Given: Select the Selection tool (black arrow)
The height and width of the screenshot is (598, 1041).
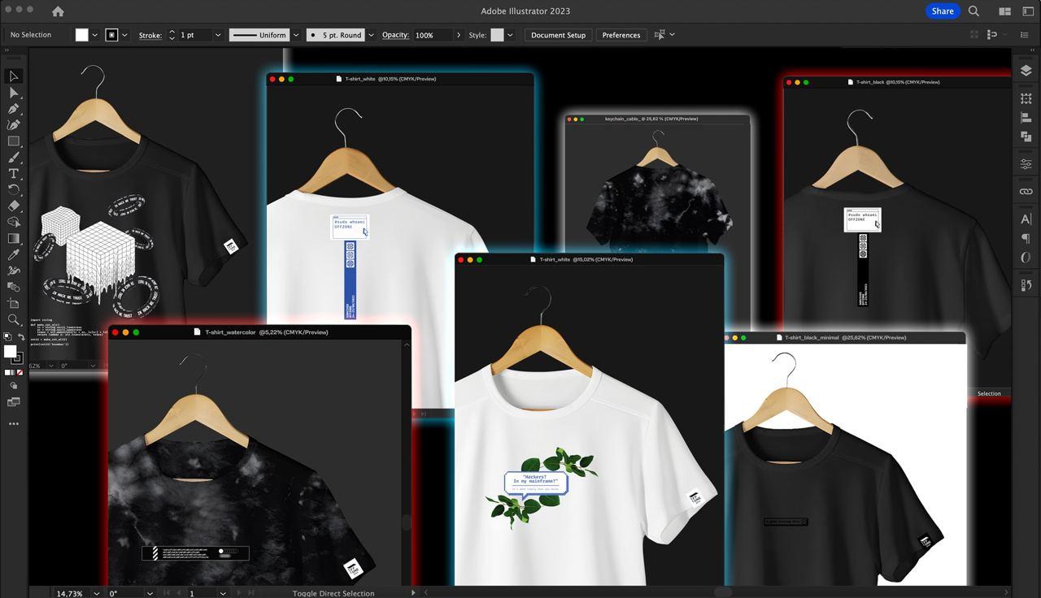Looking at the screenshot, I should 14,76.
